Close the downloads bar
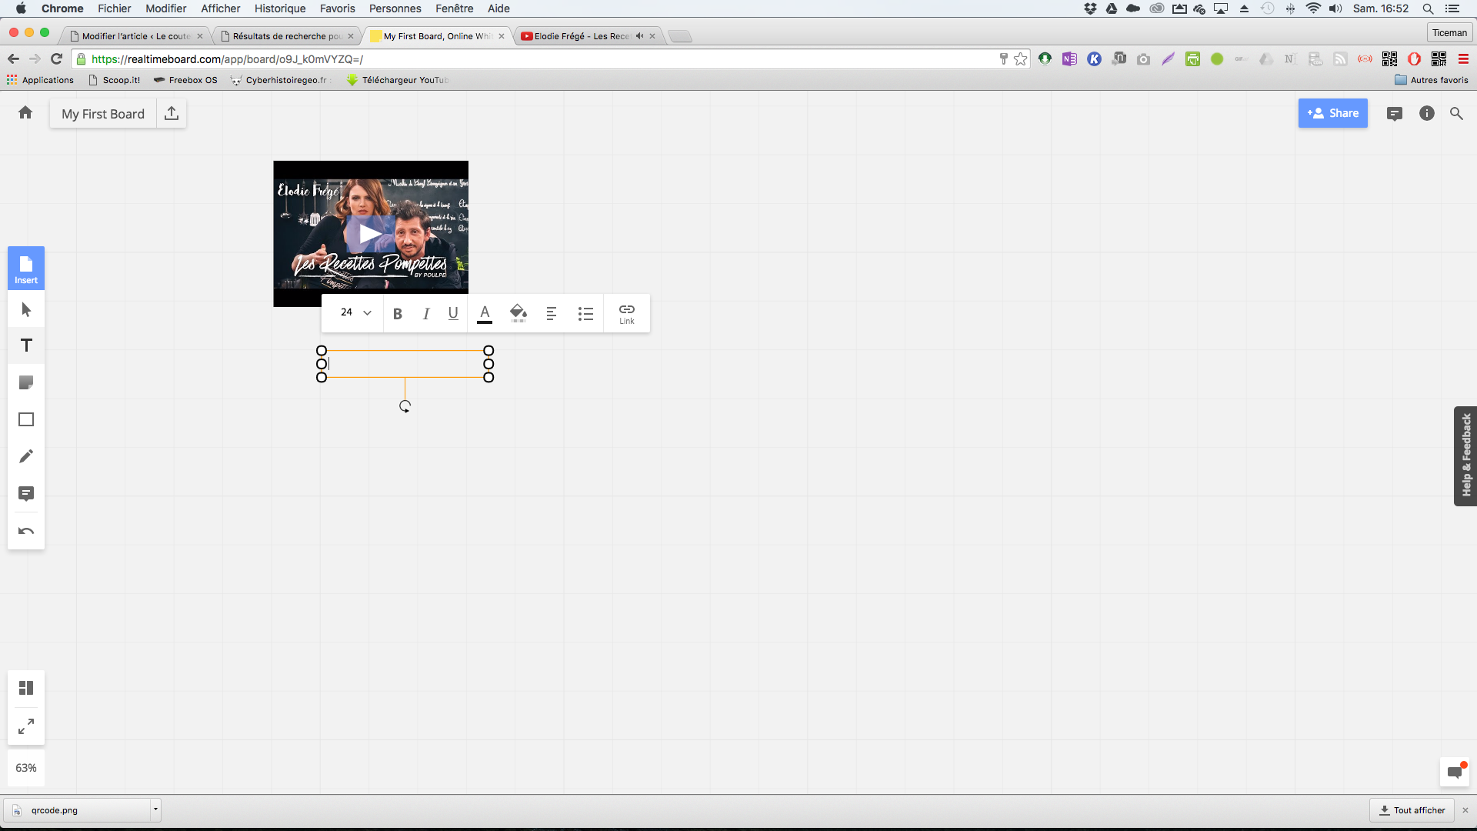The width and height of the screenshot is (1477, 831). (1465, 810)
